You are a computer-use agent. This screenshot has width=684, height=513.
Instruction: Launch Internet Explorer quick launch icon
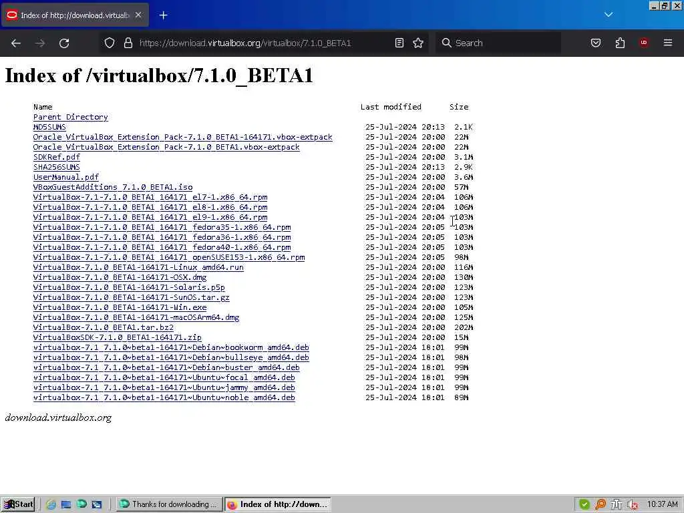point(51,504)
